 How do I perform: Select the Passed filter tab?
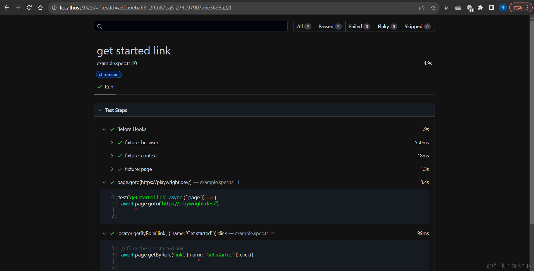(x=330, y=27)
